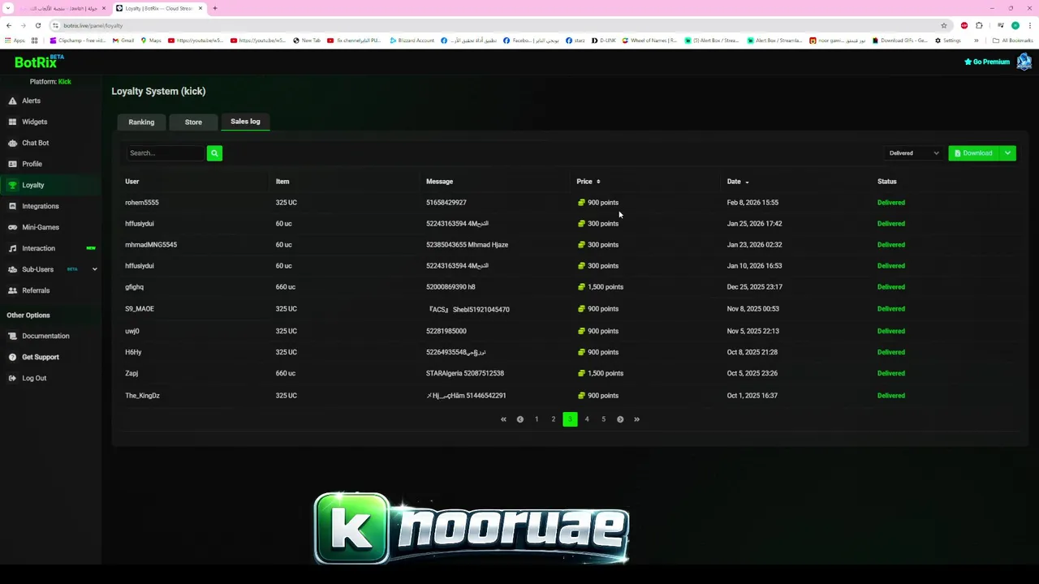The image size is (1039, 584).
Task: Click Delivered status in the Zapj row
Action: [891, 373]
